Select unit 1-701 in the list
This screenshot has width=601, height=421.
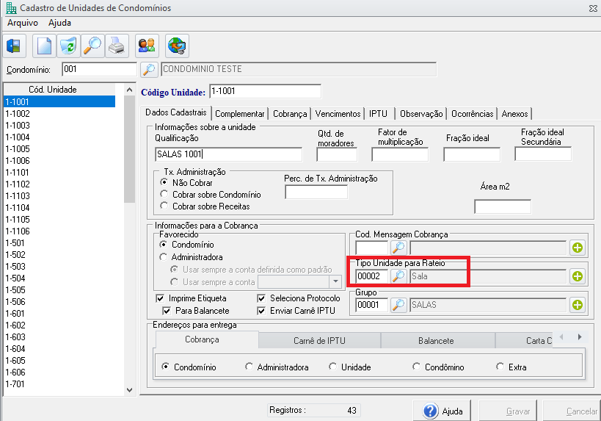point(59,384)
